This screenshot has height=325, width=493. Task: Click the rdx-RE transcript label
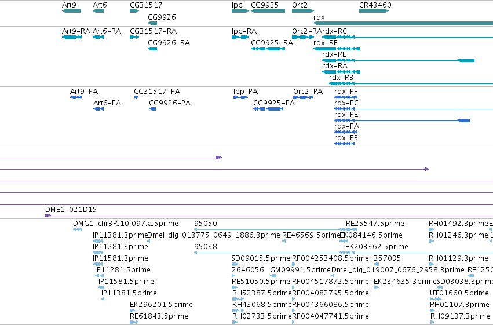(334, 54)
